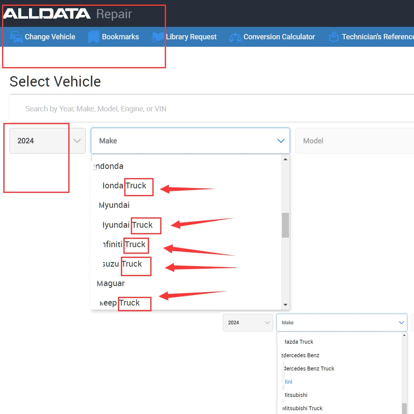Select Honda Truck in the make list

(x=124, y=185)
